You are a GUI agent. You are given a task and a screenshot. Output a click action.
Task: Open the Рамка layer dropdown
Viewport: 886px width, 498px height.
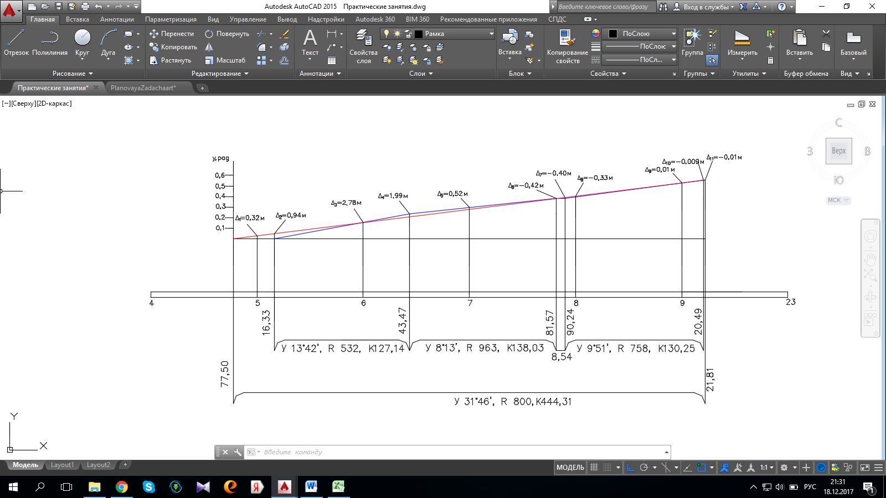[x=491, y=34]
